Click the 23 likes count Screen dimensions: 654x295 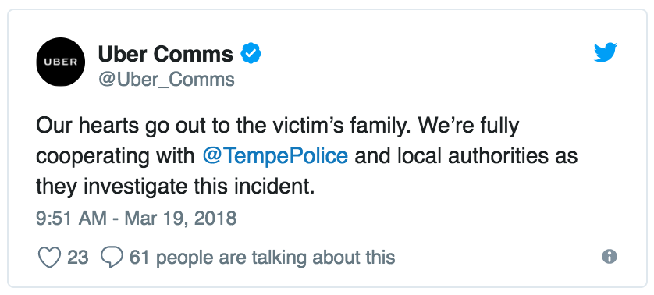tap(77, 258)
